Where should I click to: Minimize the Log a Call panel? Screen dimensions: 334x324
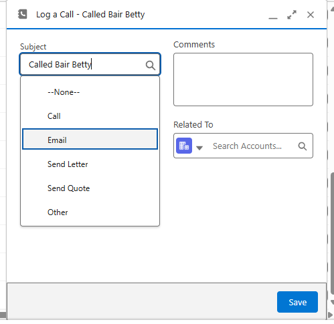[x=273, y=18]
